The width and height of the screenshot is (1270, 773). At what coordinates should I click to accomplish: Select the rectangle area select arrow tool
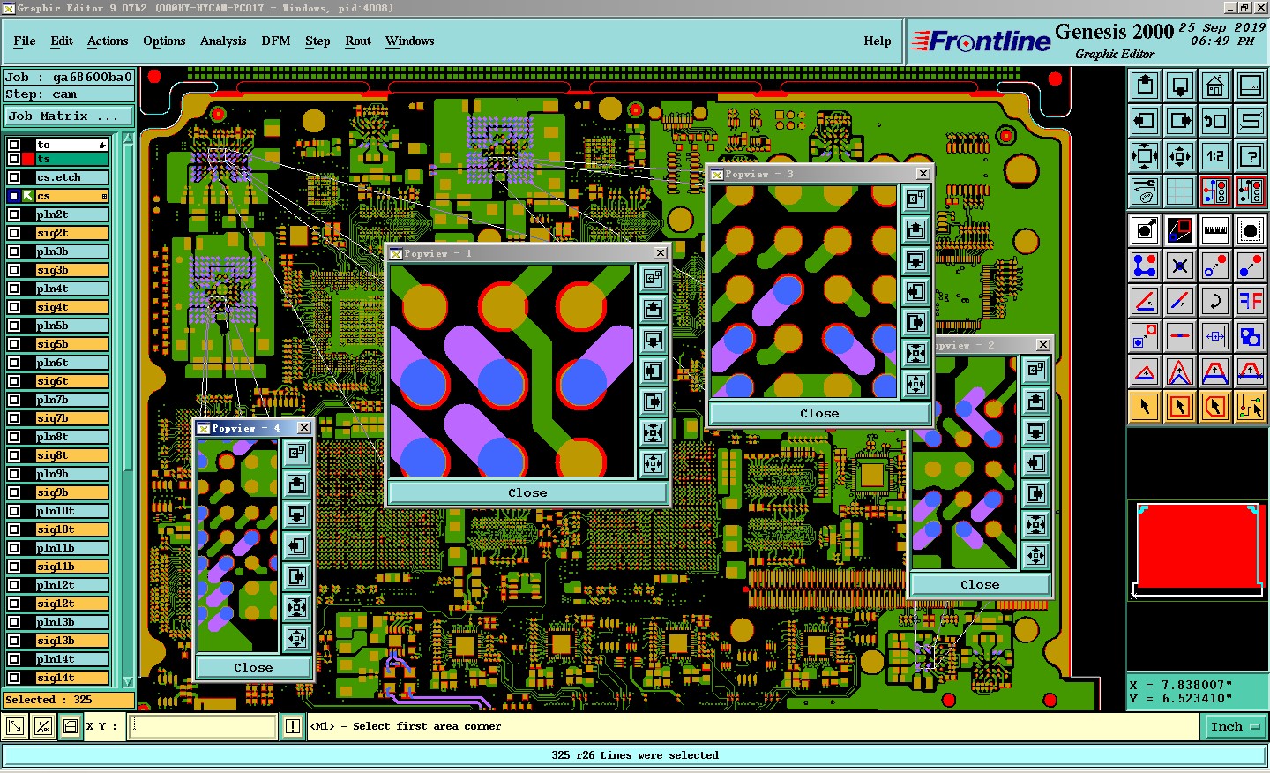click(x=1180, y=407)
